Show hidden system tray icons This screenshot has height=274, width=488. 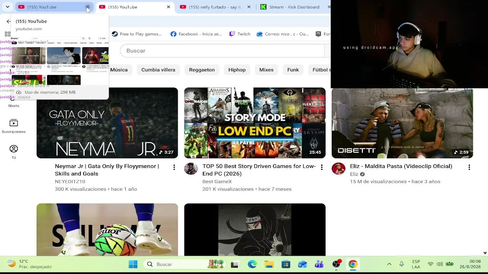coord(389,264)
